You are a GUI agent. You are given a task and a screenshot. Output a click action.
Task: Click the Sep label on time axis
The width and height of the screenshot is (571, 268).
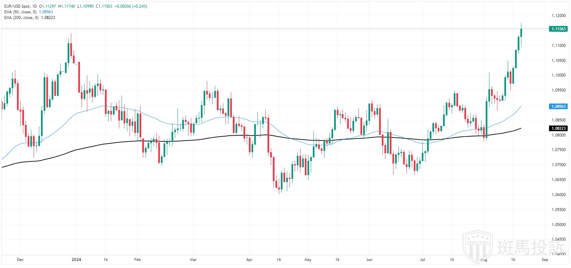pos(545,259)
